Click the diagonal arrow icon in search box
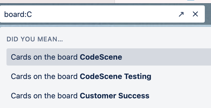 click(x=181, y=14)
